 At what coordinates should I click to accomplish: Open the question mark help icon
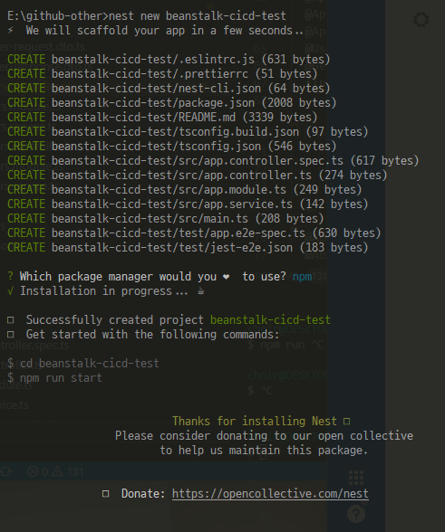(x=356, y=514)
